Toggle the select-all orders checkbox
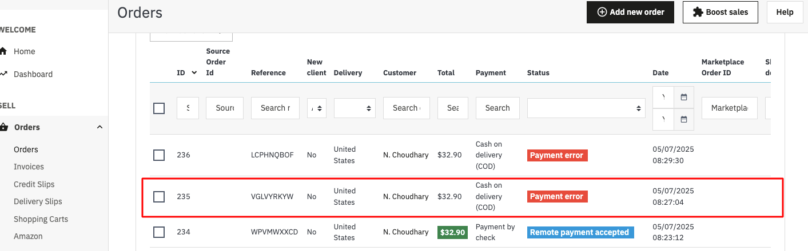Viewport: 808px width, 251px height. click(159, 108)
